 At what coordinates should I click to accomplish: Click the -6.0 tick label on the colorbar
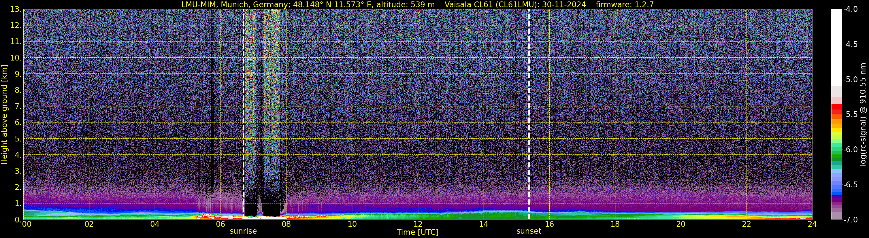click(x=851, y=150)
